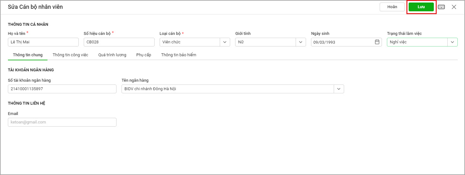Open the birth date calendar picker
The image size is (465, 175).
377,42
